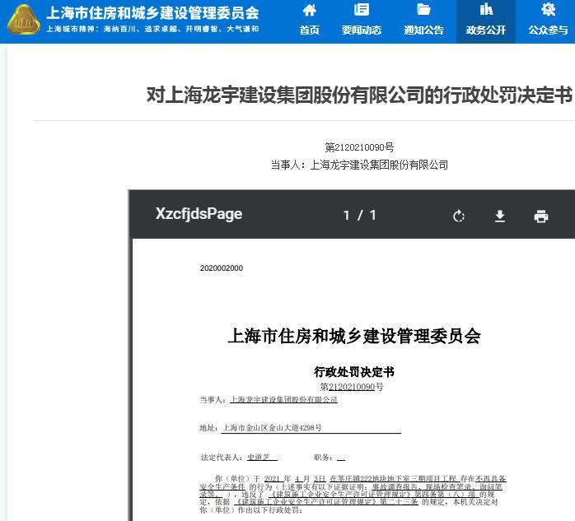
Task: Click the address 上海市金山区金山大道4298号
Action: 272,427
